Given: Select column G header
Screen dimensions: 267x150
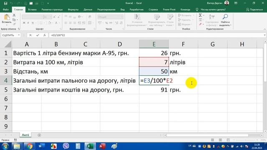Looking at the screenshot, I should point(212,44).
